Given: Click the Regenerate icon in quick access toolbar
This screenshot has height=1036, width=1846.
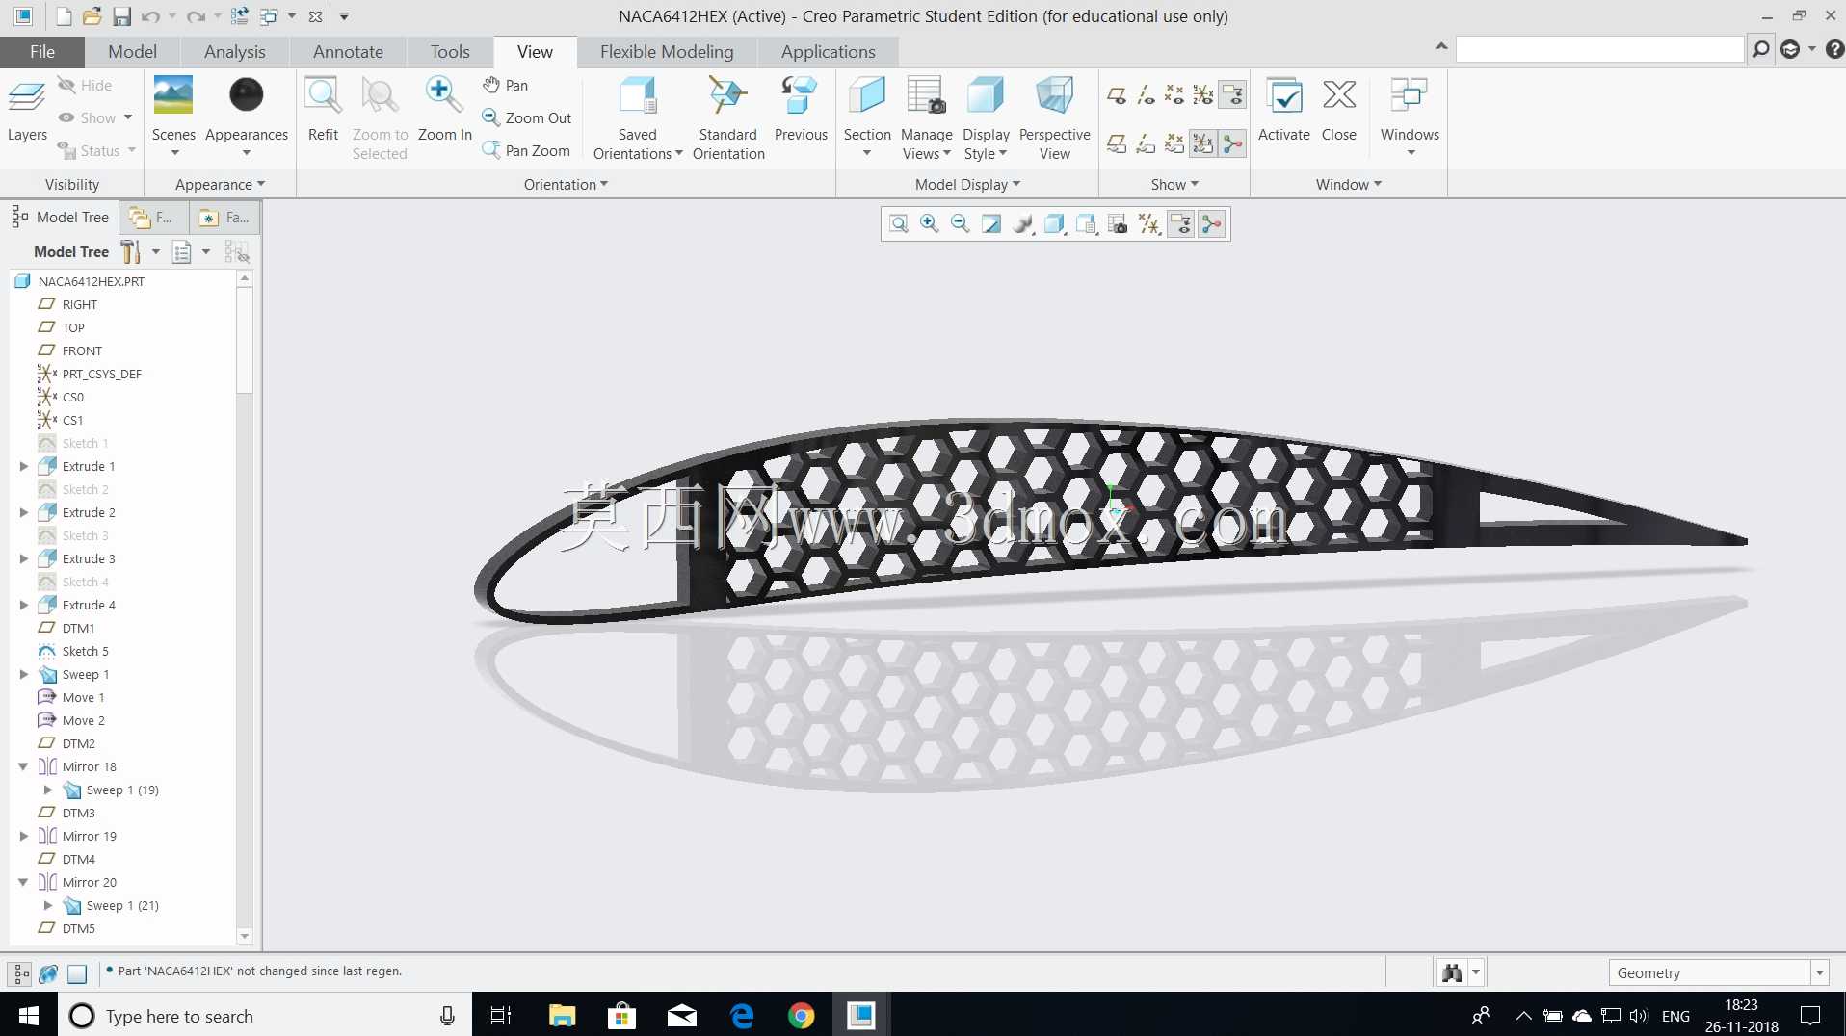Looking at the screenshot, I should tap(240, 16).
